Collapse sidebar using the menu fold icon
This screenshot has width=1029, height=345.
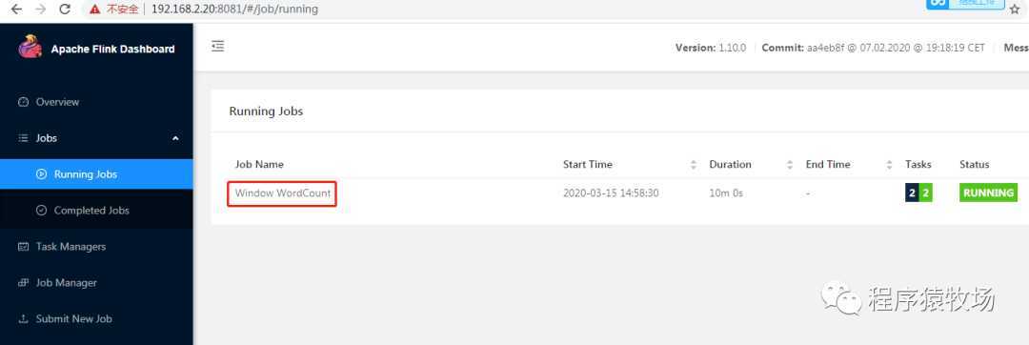tap(218, 46)
